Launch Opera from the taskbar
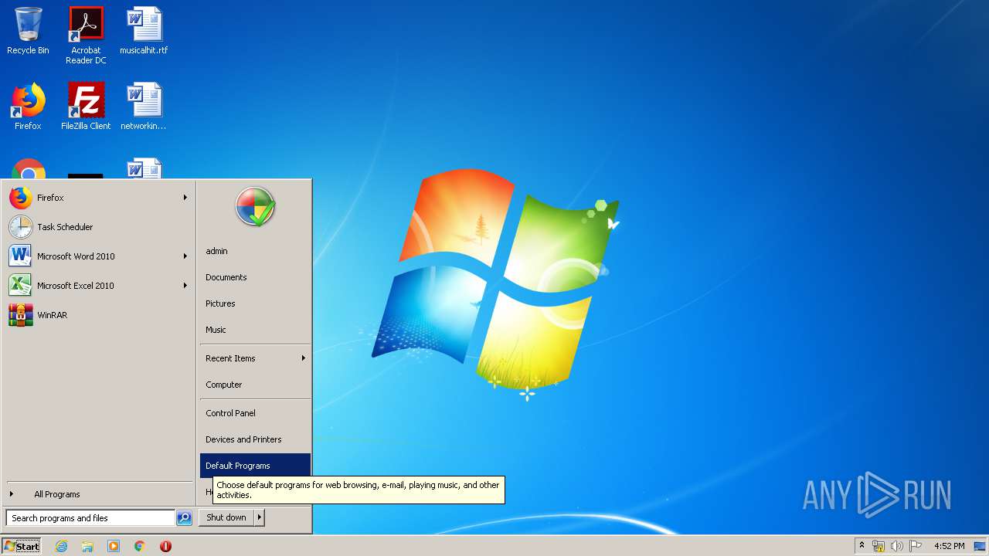 [165, 546]
